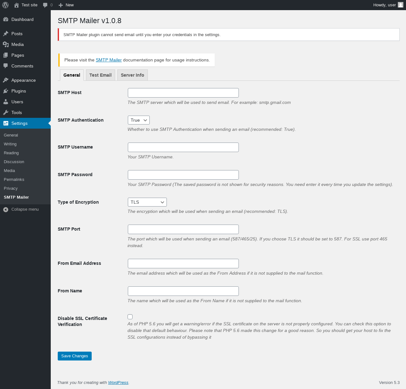406x389 pixels.
Task: Click the New label in admin bar
Action: (69, 5)
